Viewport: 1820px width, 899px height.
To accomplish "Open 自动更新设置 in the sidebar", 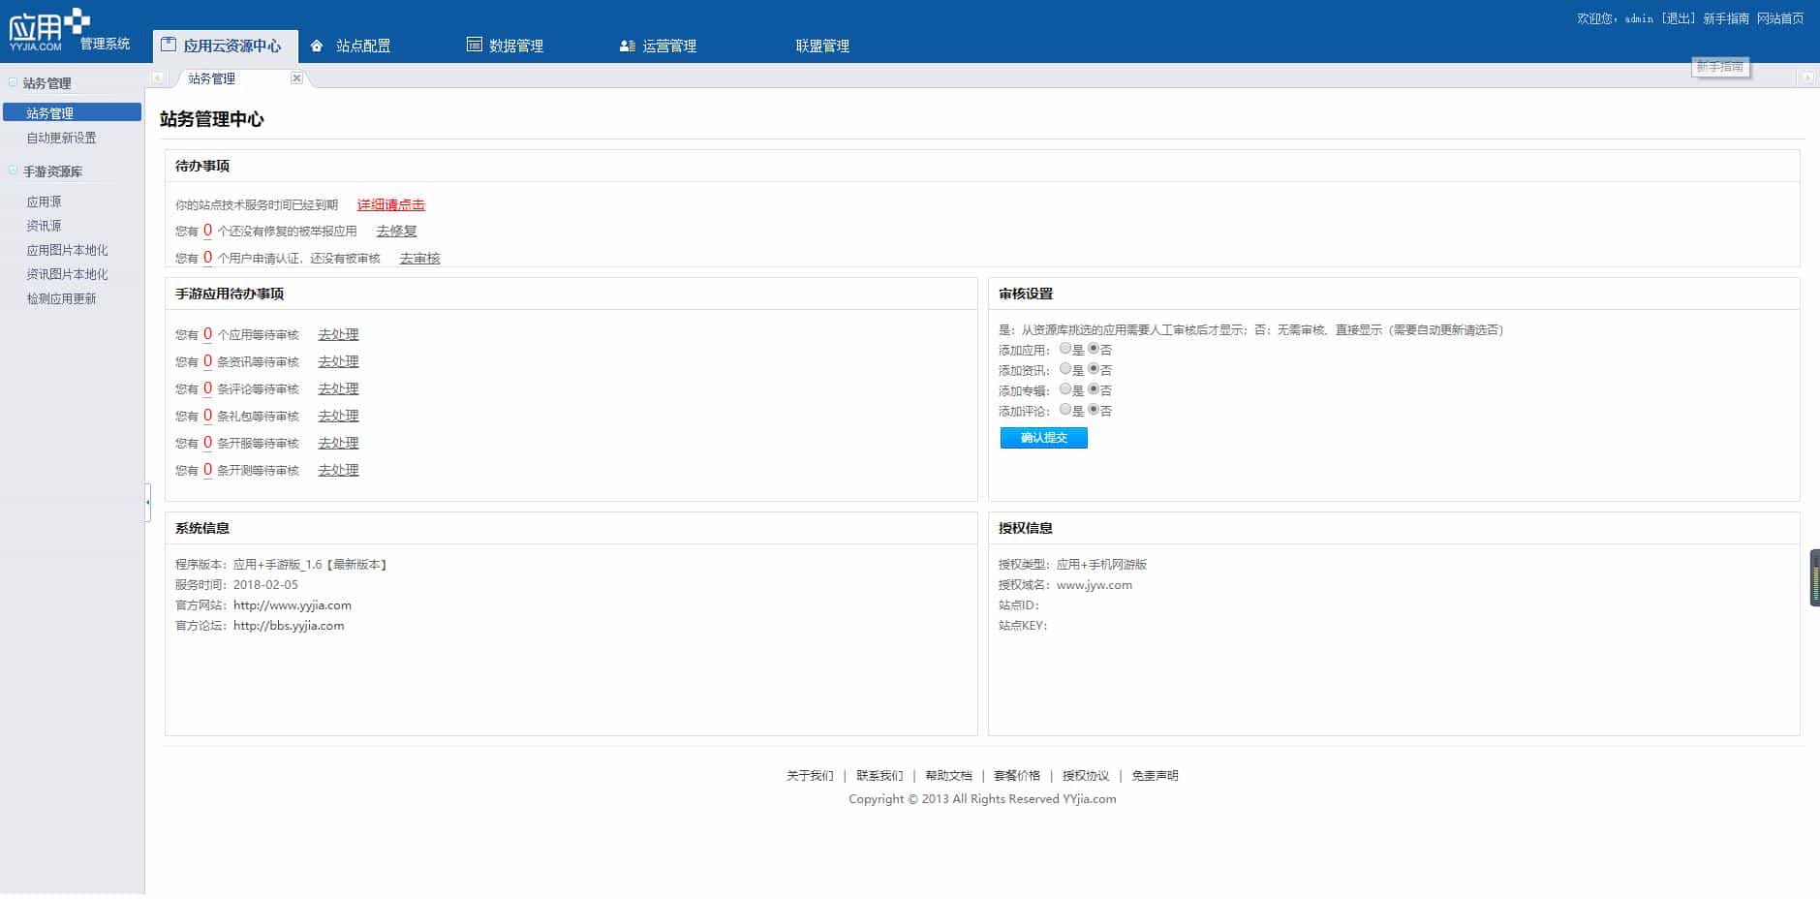I will click(61, 138).
